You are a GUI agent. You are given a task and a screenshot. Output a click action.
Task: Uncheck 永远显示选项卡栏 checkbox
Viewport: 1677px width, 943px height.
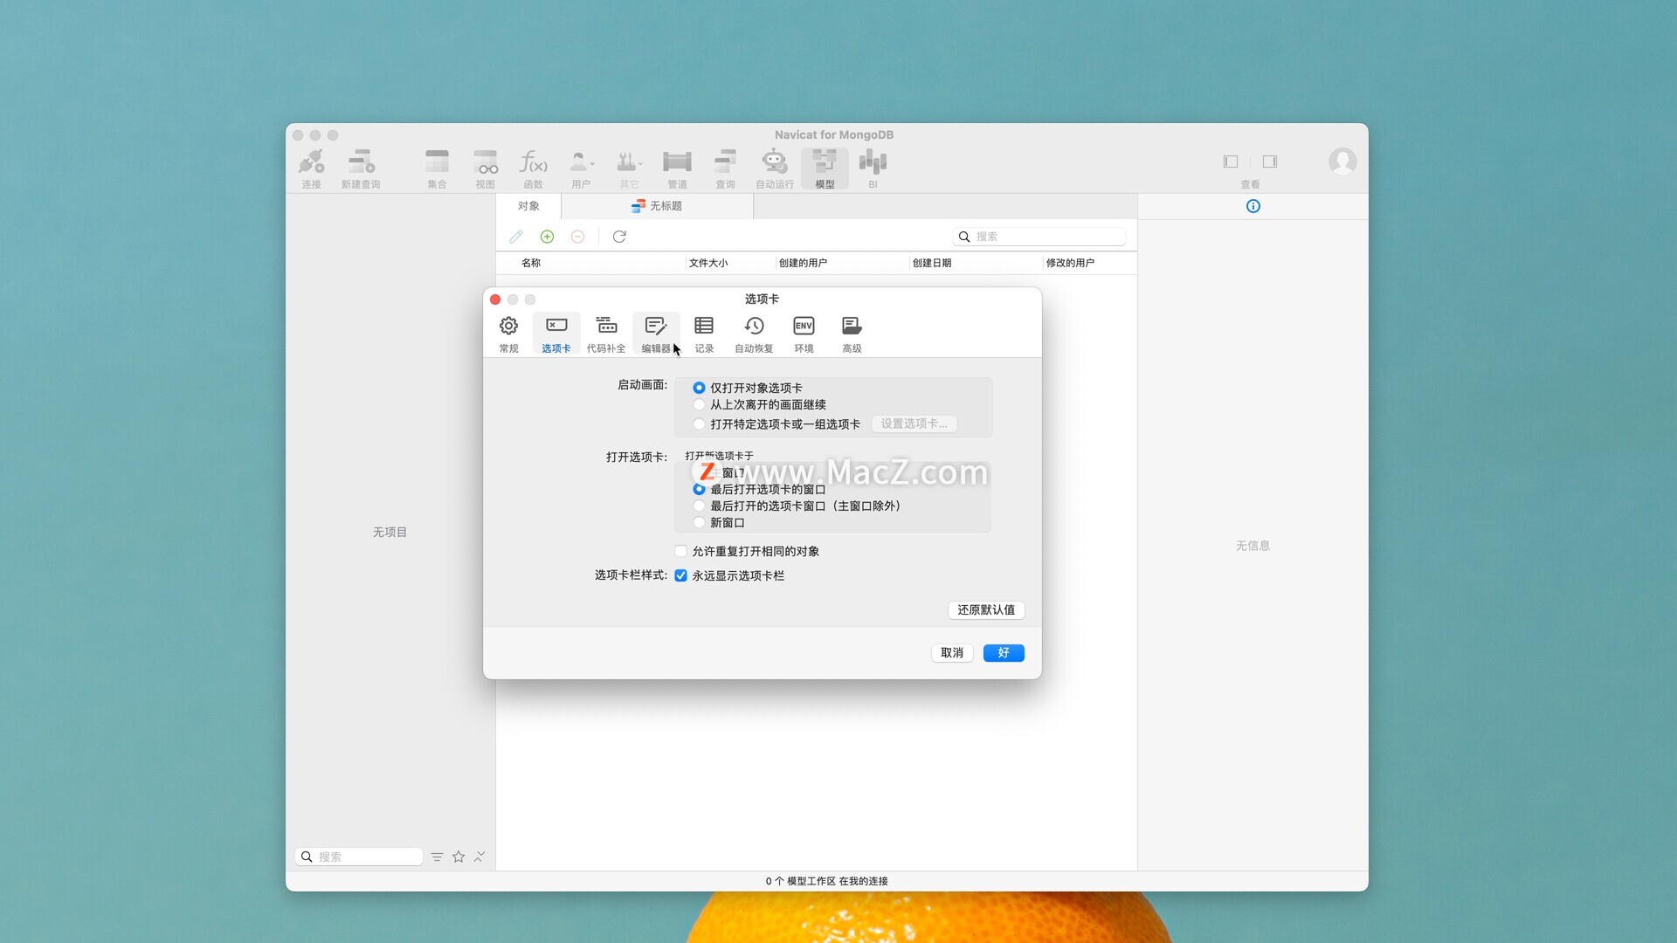point(681,576)
